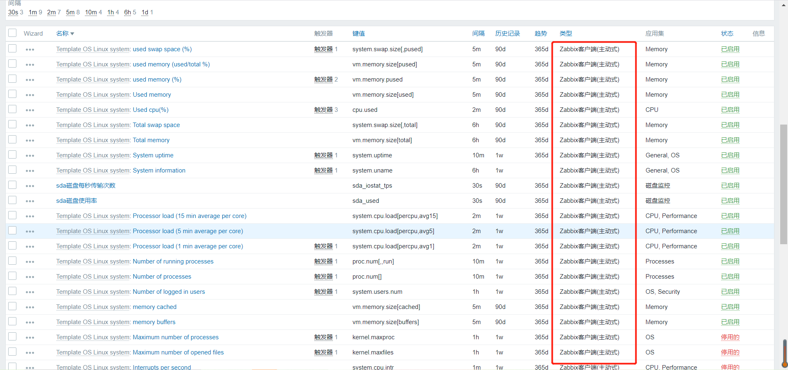The height and width of the screenshot is (370, 788).
Task: Open the wizard dots for Used memory row
Action: click(x=30, y=95)
